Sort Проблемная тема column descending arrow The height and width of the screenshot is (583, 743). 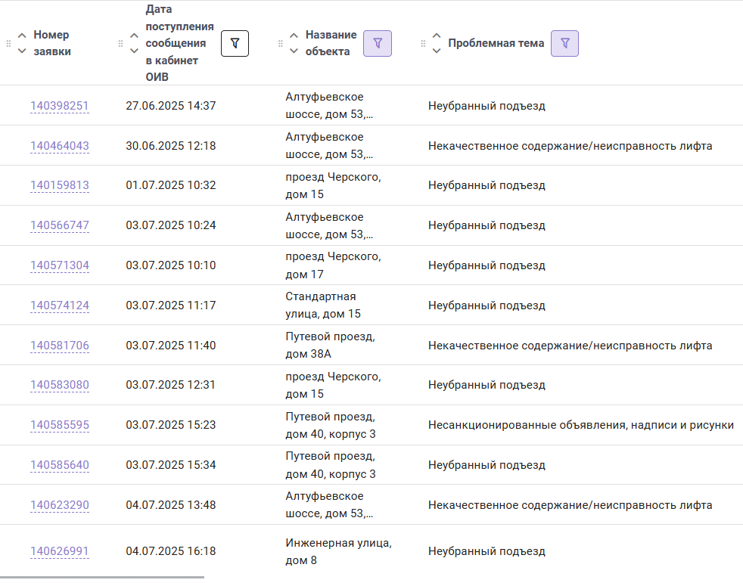point(437,51)
